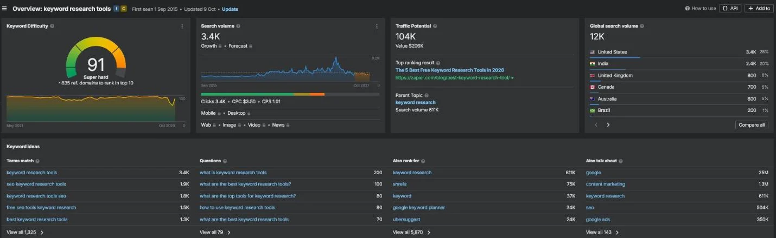Click the Update link in header
The image size is (776, 238).
click(230, 9)
